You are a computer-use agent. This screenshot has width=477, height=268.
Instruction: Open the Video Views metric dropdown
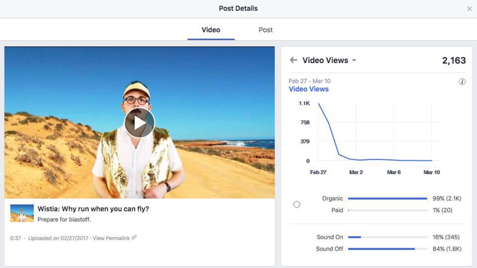click(x=354, y=61)
